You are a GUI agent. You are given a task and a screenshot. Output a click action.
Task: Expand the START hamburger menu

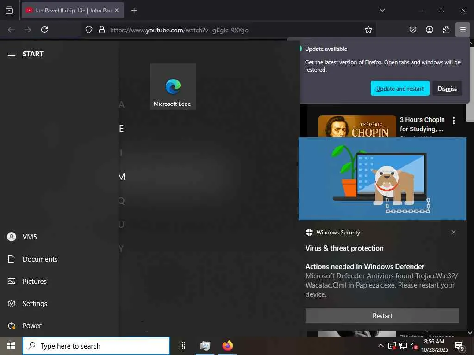12,54
